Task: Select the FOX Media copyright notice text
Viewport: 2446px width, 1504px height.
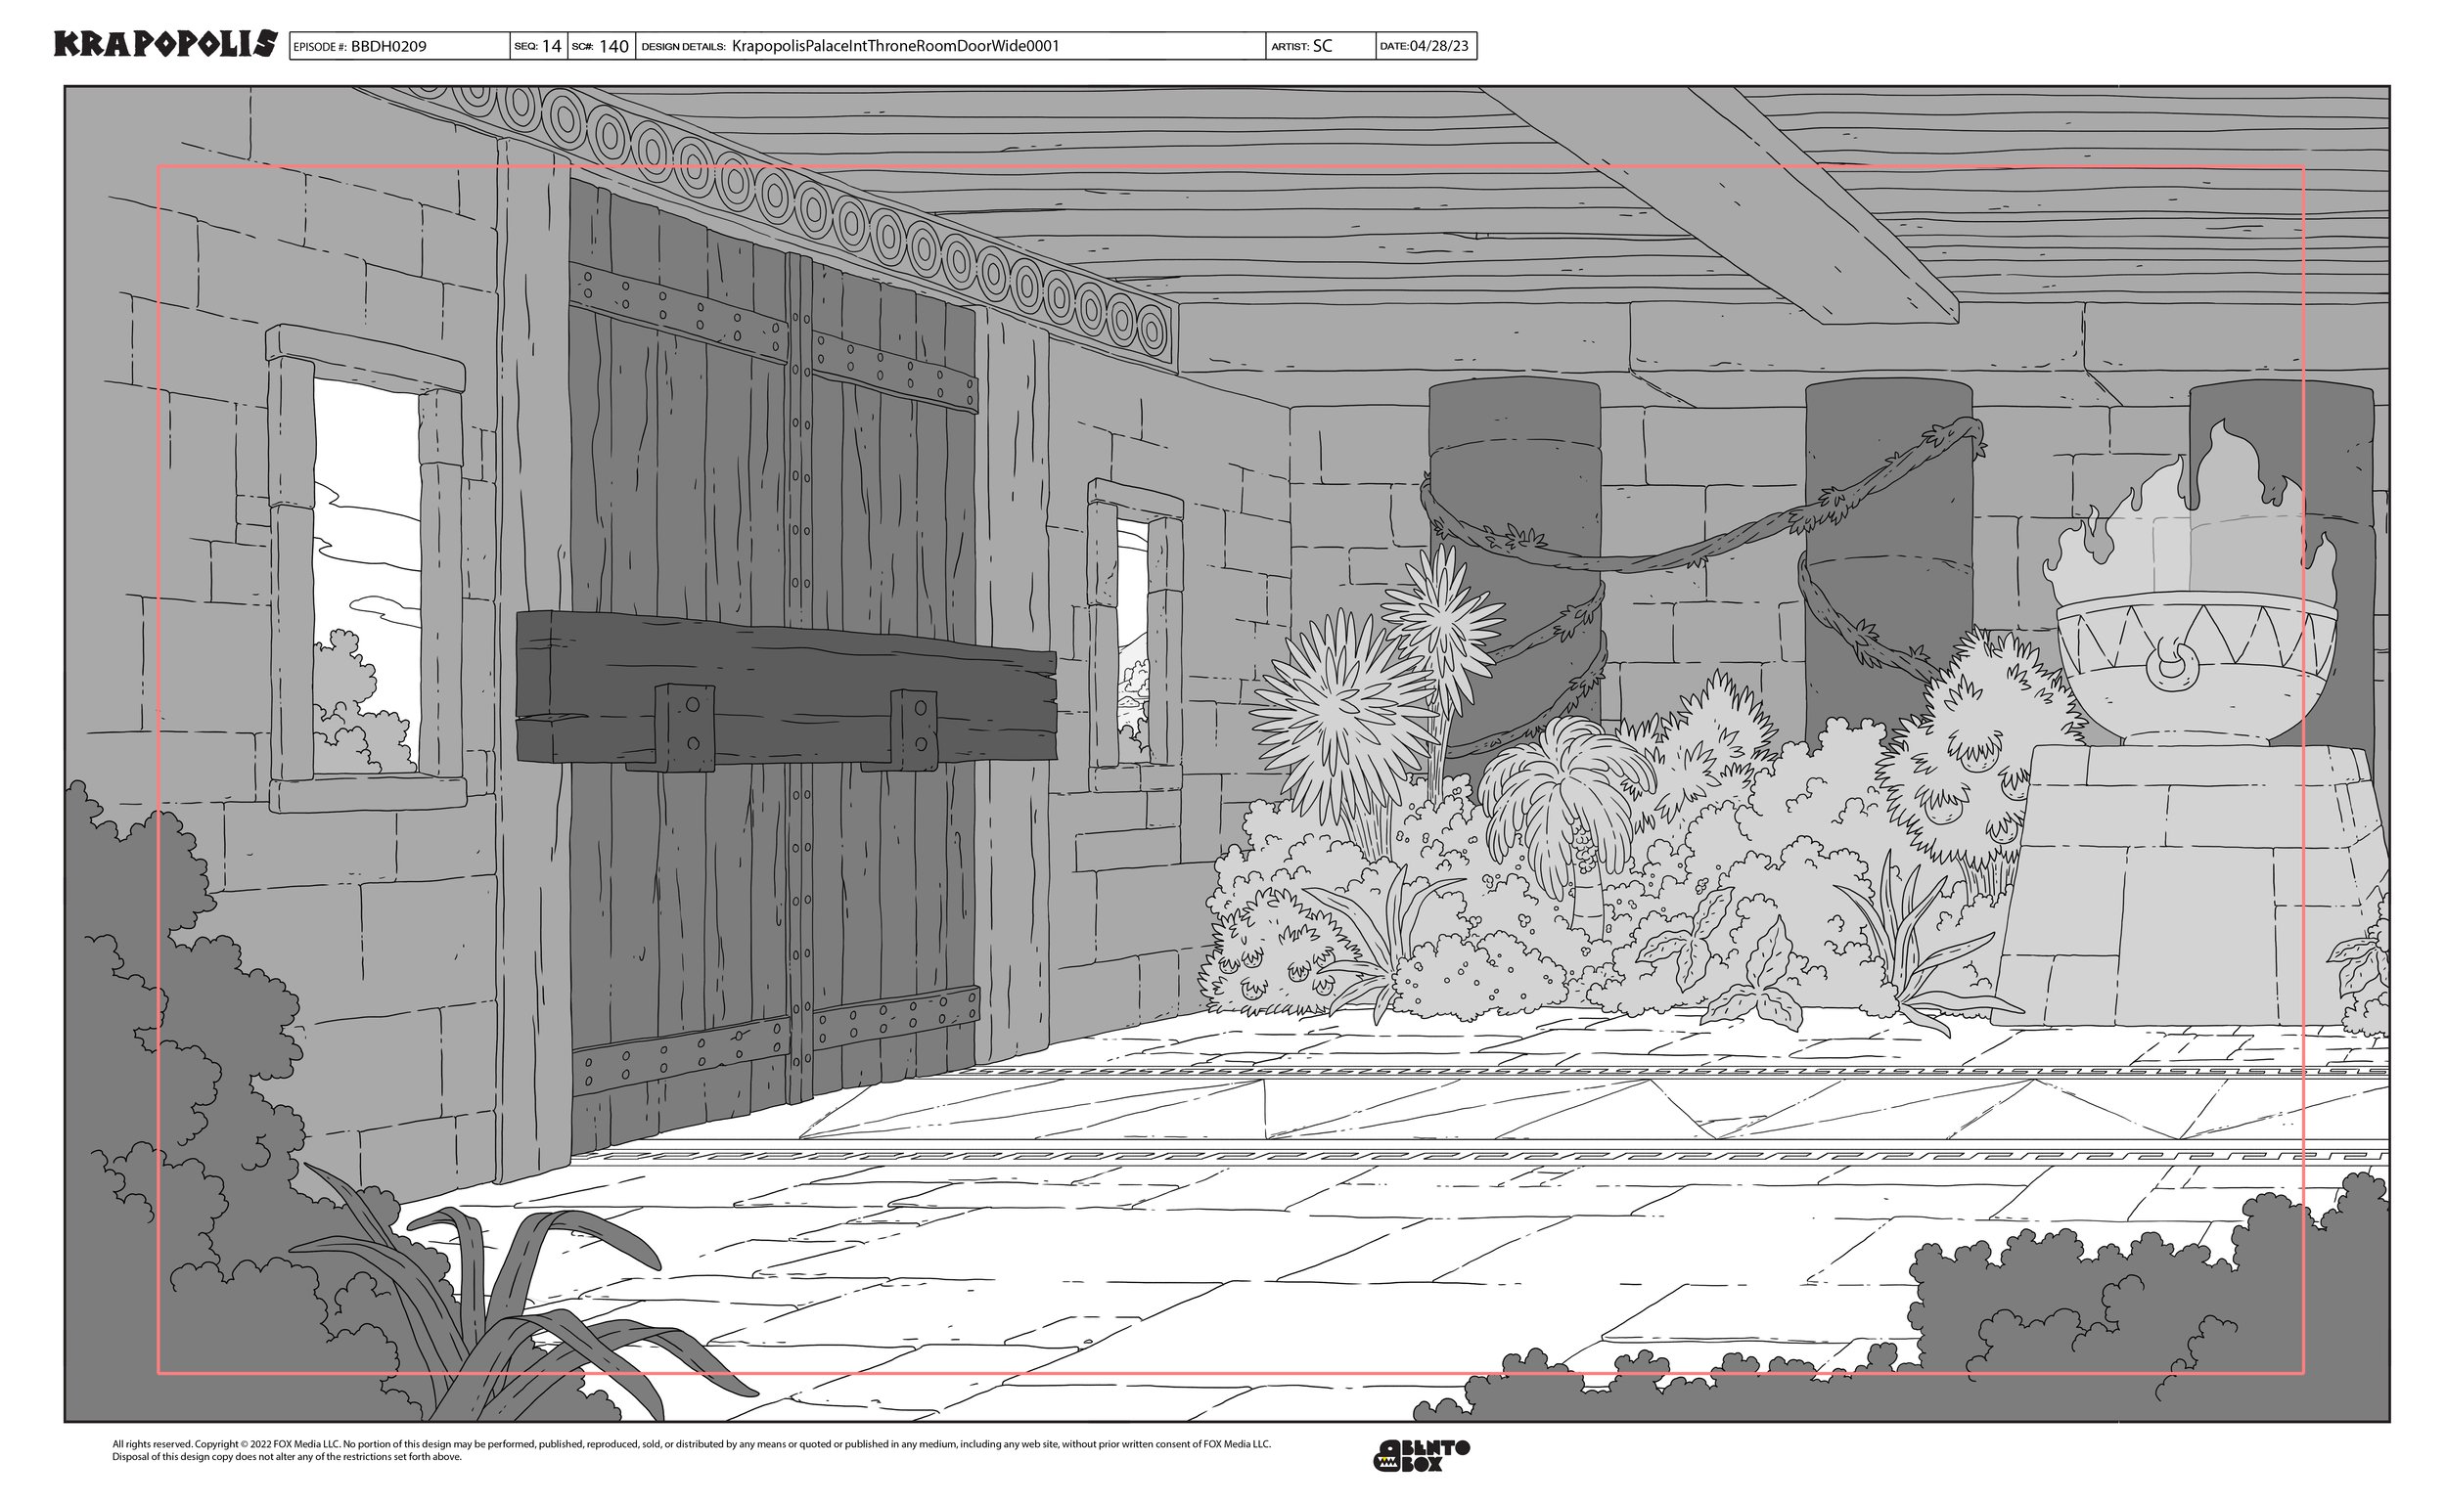Action: click(692, 1443)
